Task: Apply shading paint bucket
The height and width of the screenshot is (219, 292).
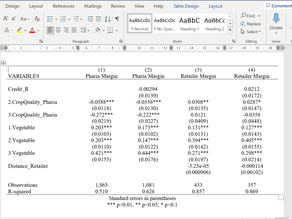Action: coord(98,30)
